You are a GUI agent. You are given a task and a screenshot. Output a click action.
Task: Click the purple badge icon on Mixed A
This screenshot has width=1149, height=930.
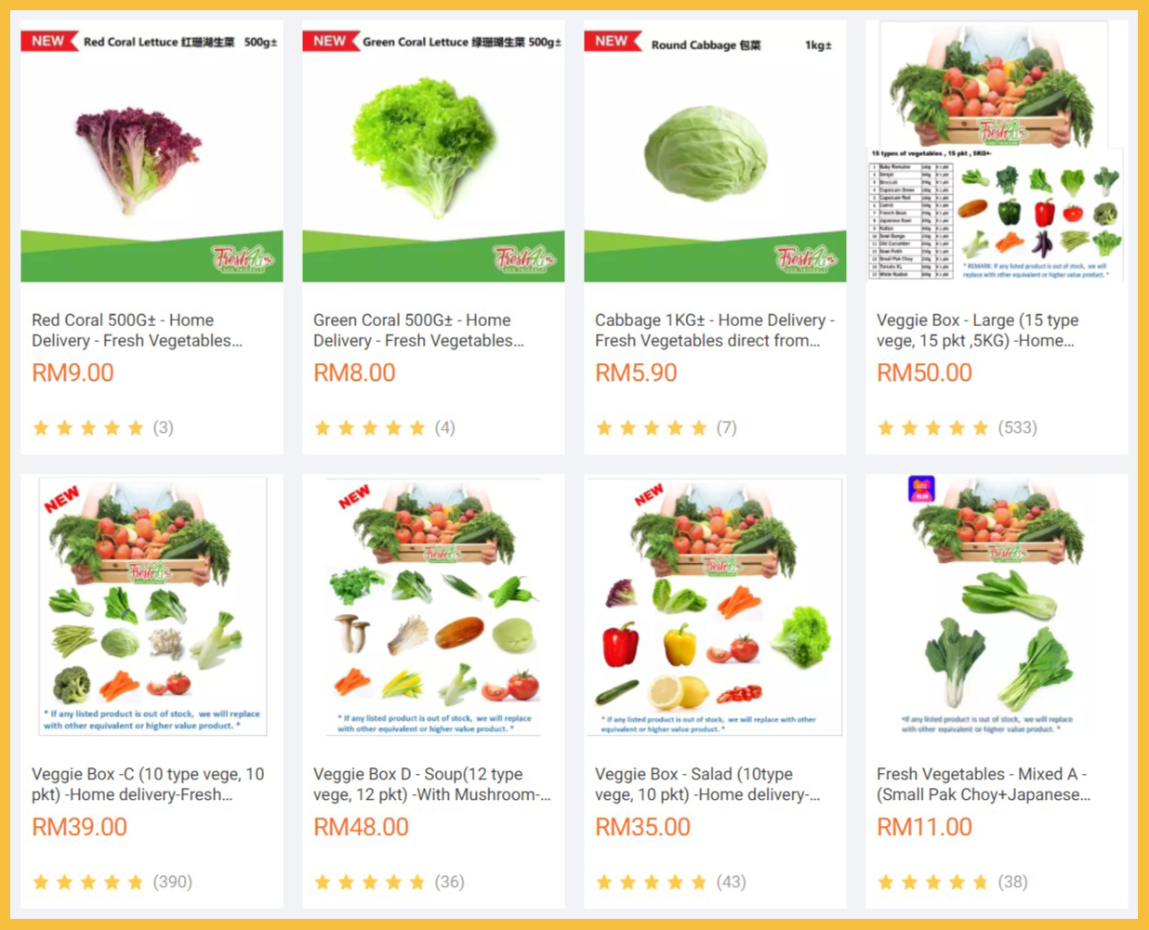point(921,489)
